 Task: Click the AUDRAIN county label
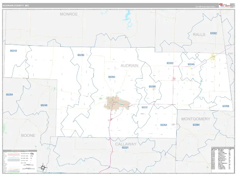pyautogui.click(x=129, y=66)
